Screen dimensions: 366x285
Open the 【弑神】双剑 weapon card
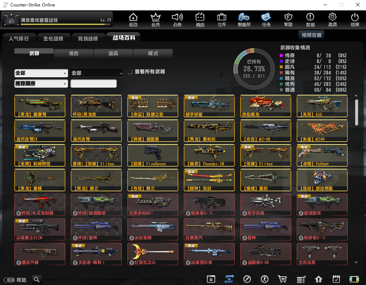pos(209,180)
